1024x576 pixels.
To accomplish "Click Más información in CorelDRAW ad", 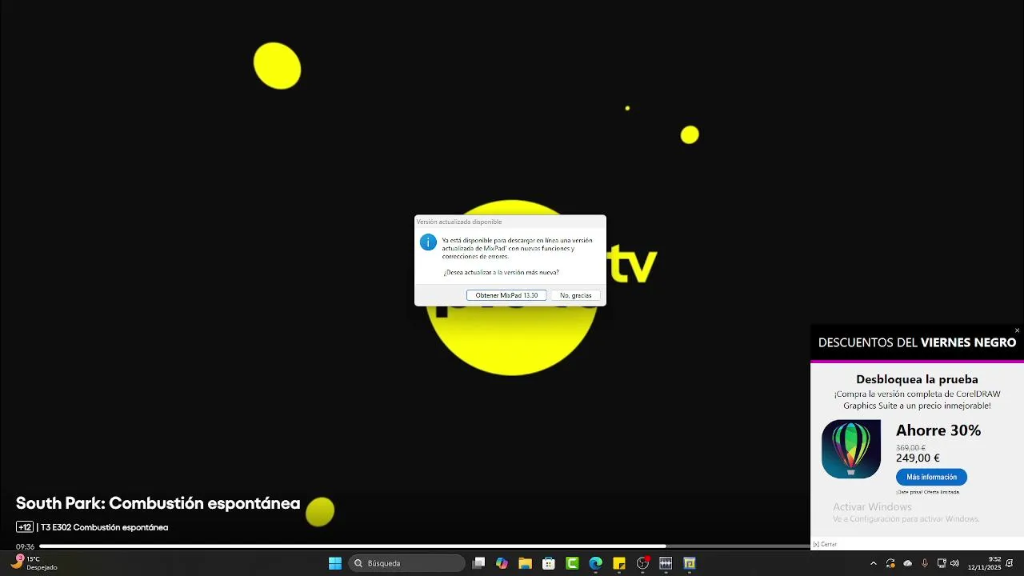I will (931, 477).
